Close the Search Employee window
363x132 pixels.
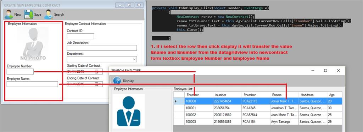(339, 70)
